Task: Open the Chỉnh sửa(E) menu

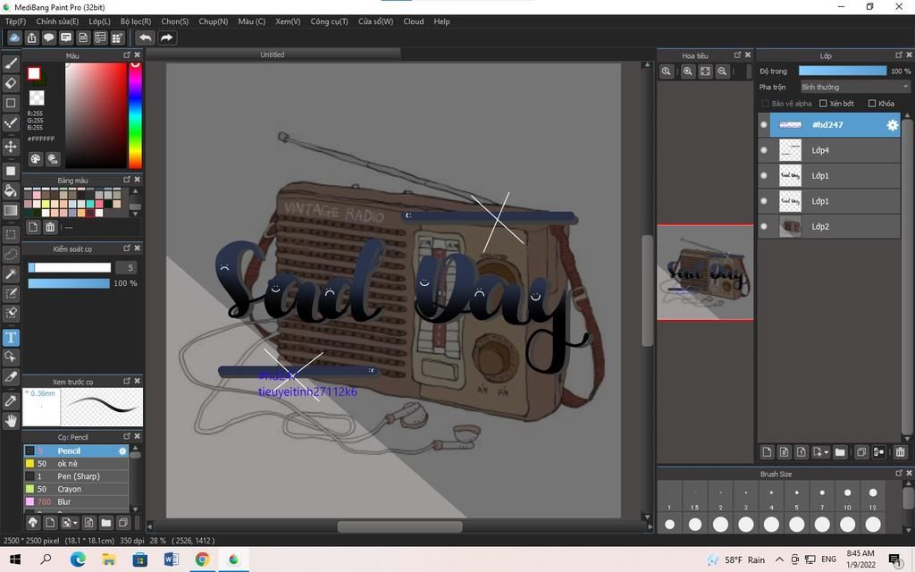Action: (x=57, y=21)
